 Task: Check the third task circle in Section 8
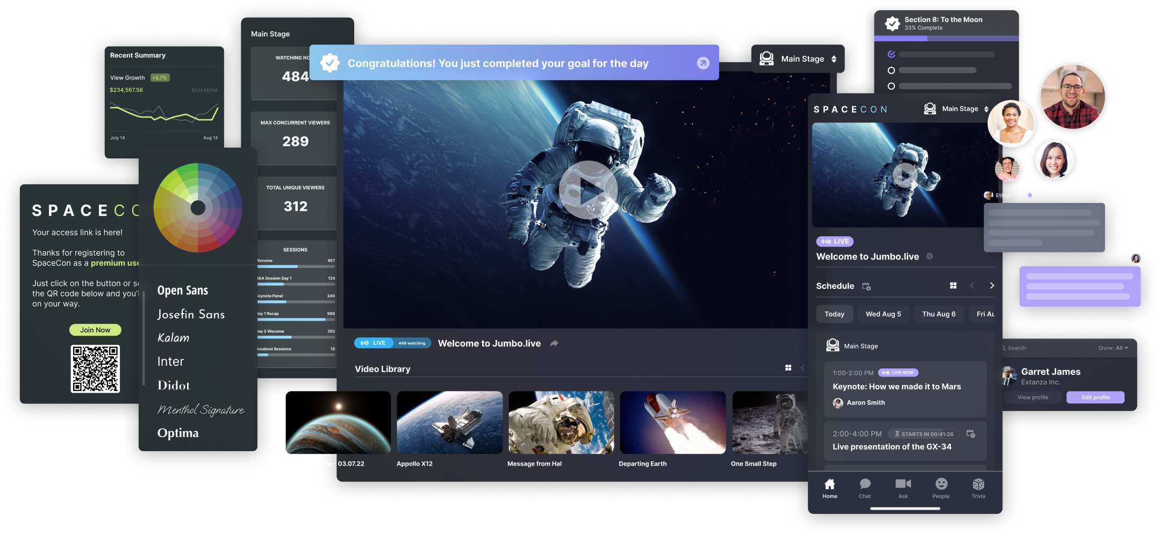pos(891,86)
